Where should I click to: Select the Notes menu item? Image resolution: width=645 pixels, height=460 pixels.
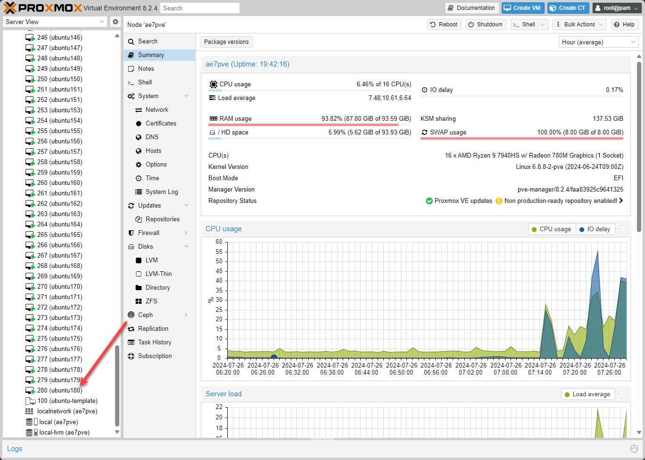146,68
